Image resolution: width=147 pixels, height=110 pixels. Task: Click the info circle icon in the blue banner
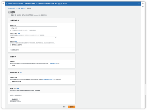(x=6, y=4)
